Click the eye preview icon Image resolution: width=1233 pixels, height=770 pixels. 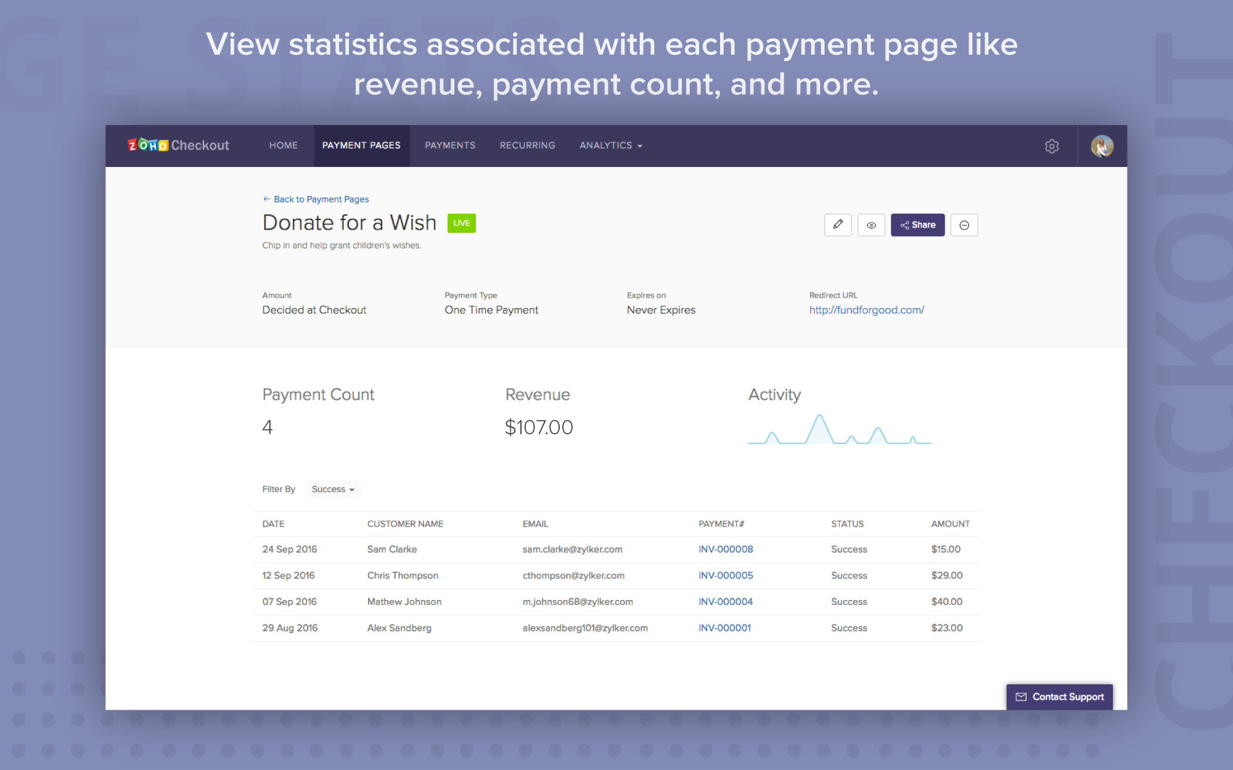coord(871,225)
